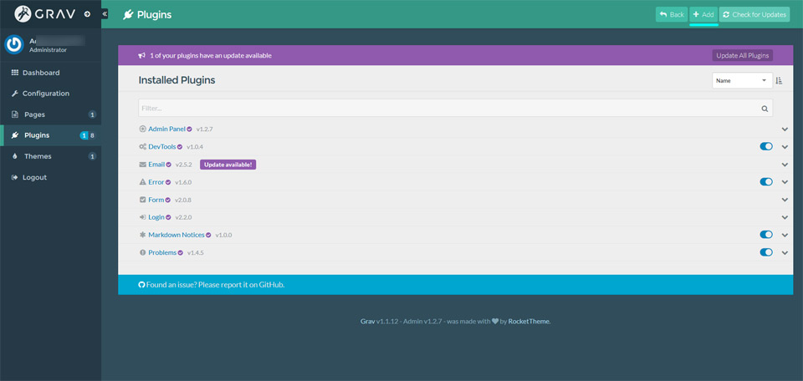Click the Error warning triangle icon
Viewport: 803px width, 381px height.
pyautogui.click(x=142, y=182)
